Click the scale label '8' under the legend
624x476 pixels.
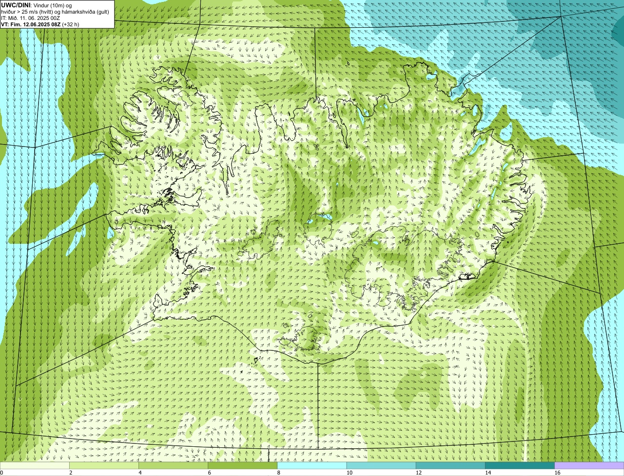(279, 473)
